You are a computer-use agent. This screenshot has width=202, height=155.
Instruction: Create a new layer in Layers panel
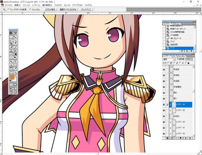coord(185,138)
